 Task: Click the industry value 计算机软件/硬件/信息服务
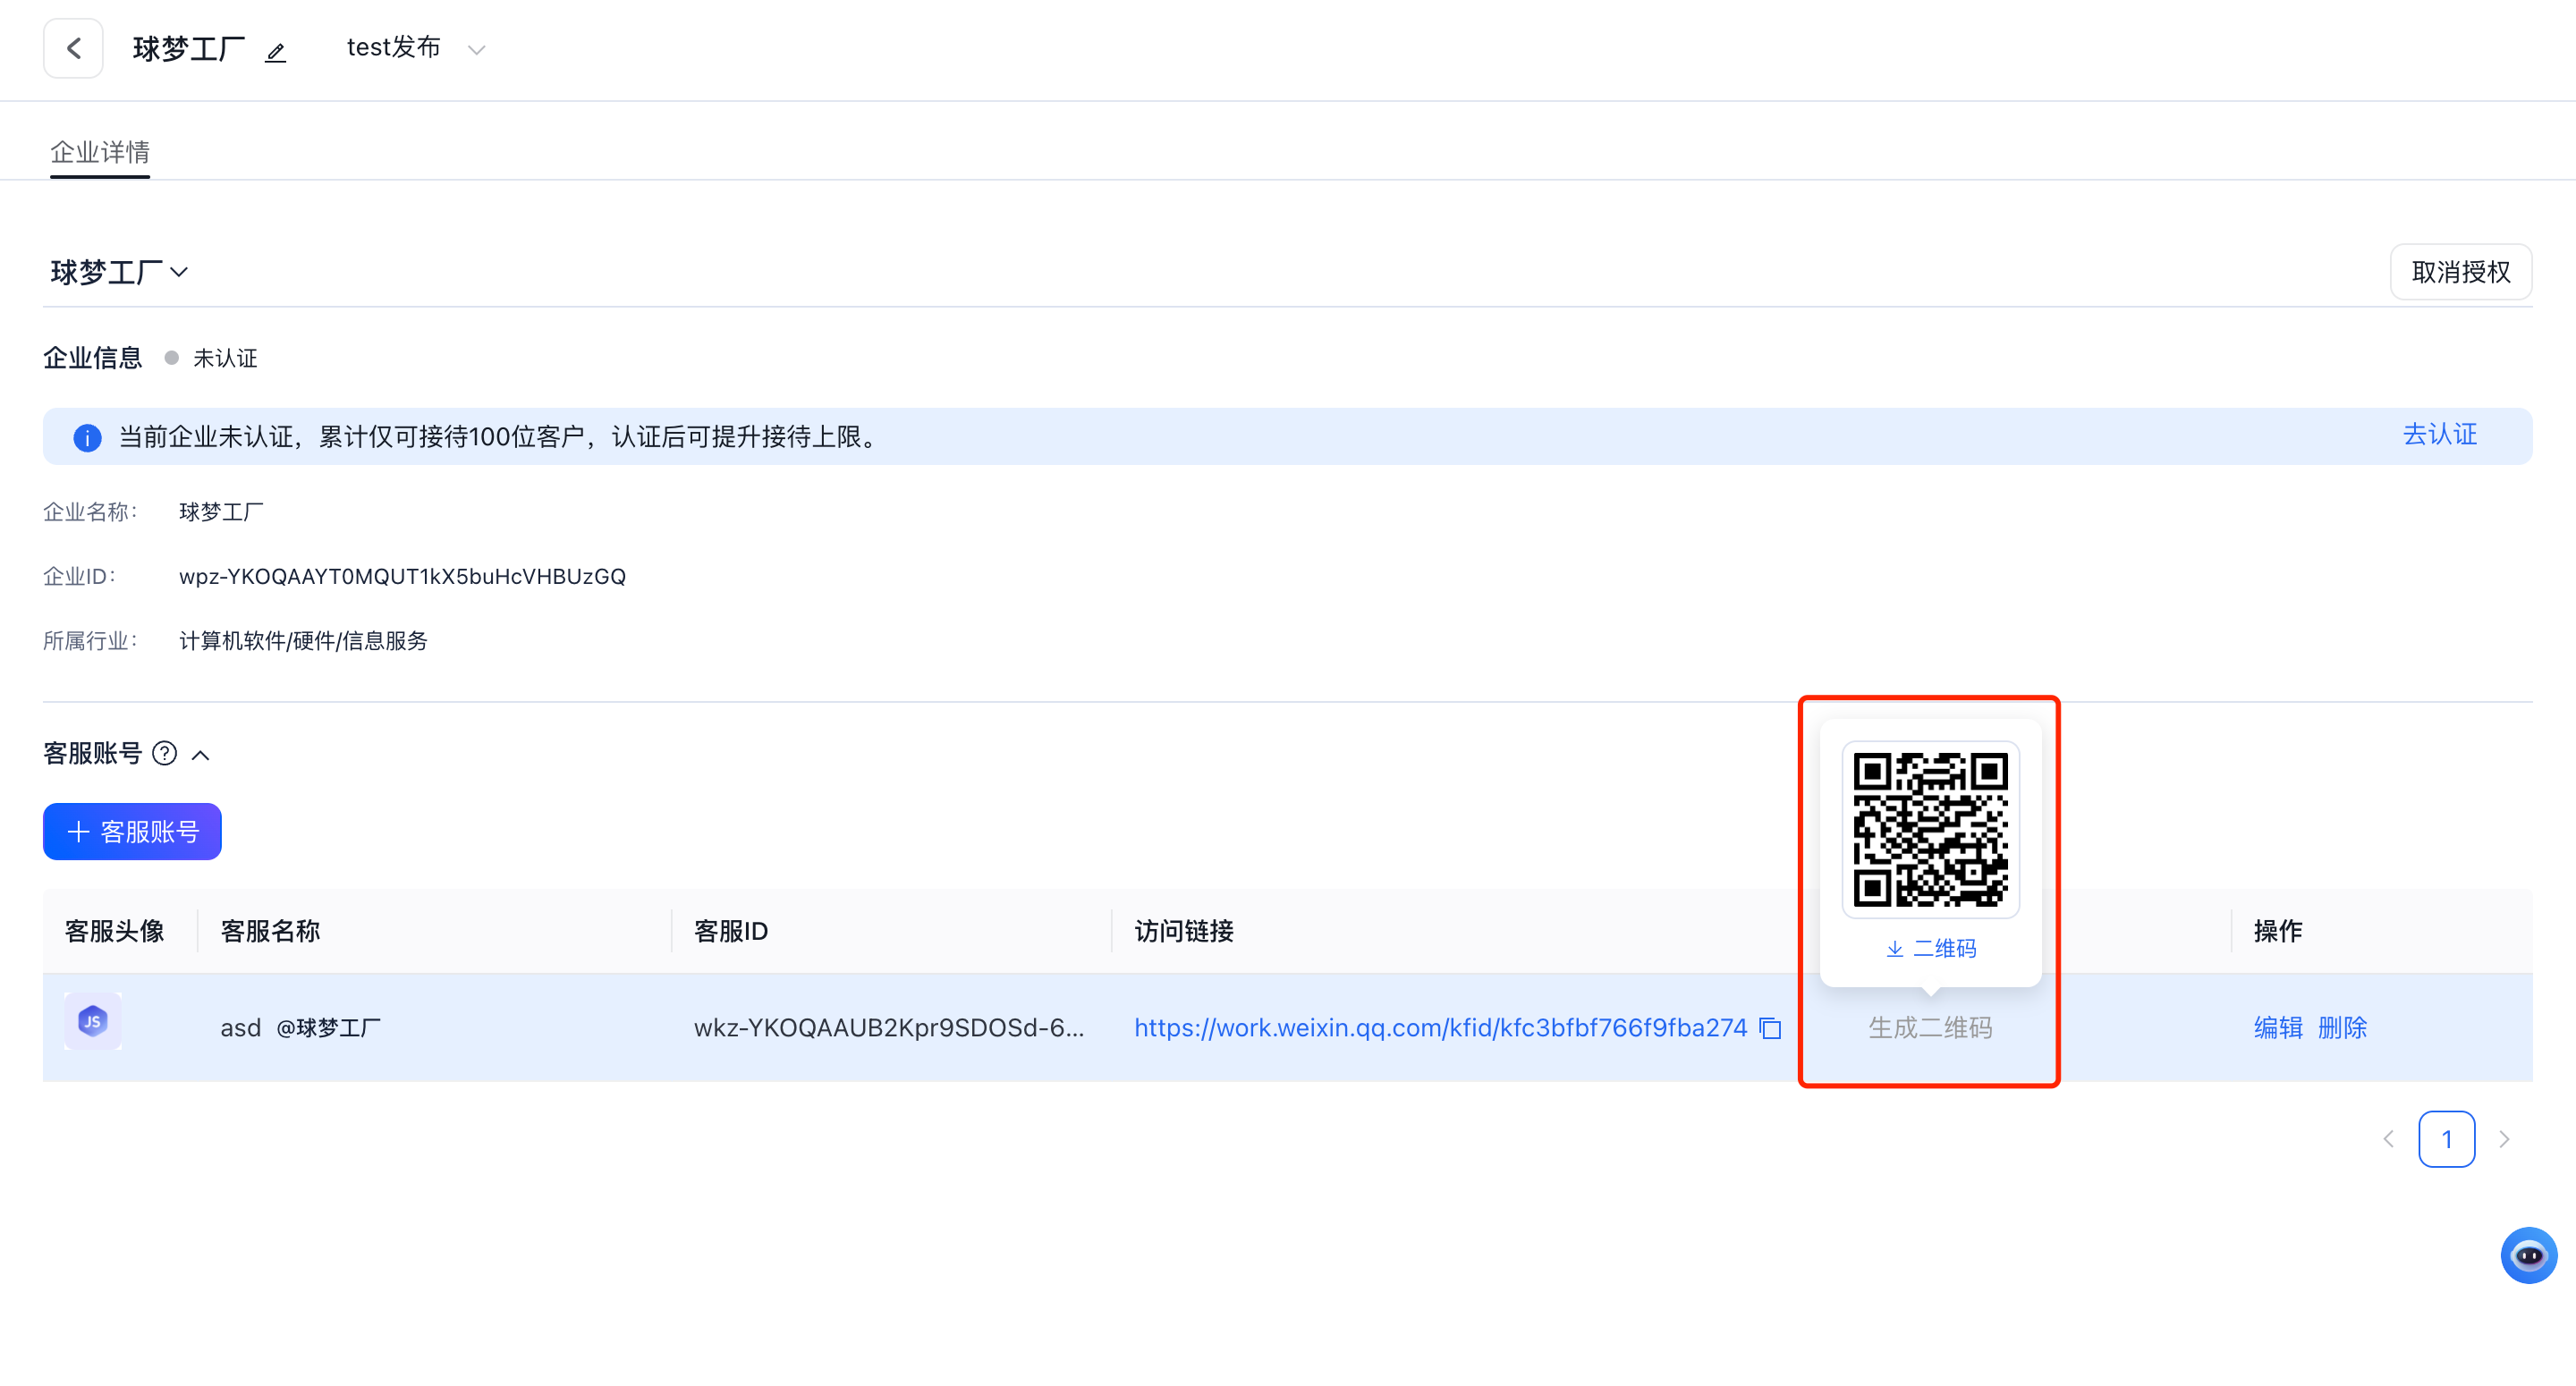[x=303, y=640]
